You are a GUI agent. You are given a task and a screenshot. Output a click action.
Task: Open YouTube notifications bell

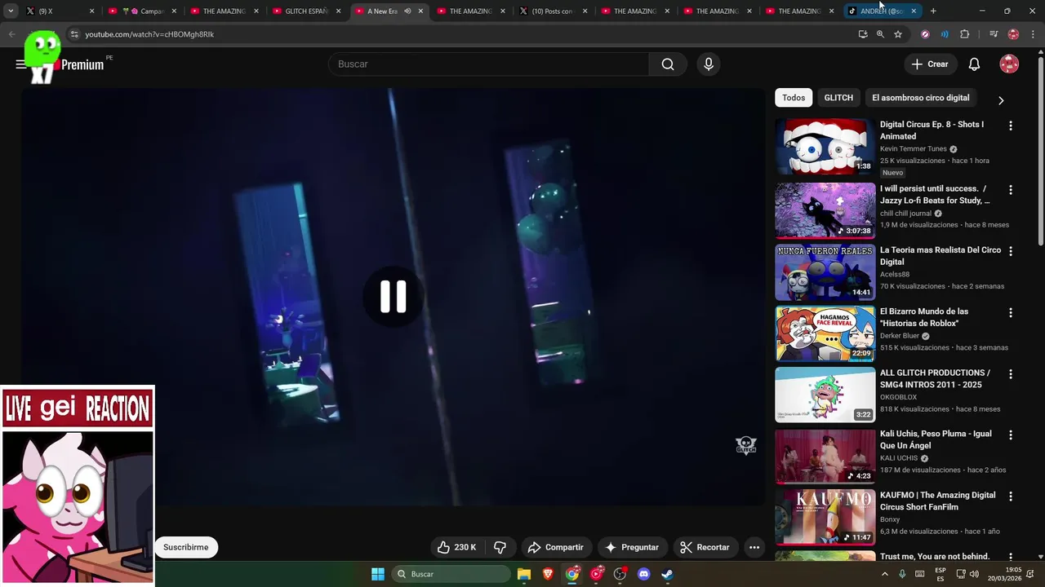pos(974,64)
